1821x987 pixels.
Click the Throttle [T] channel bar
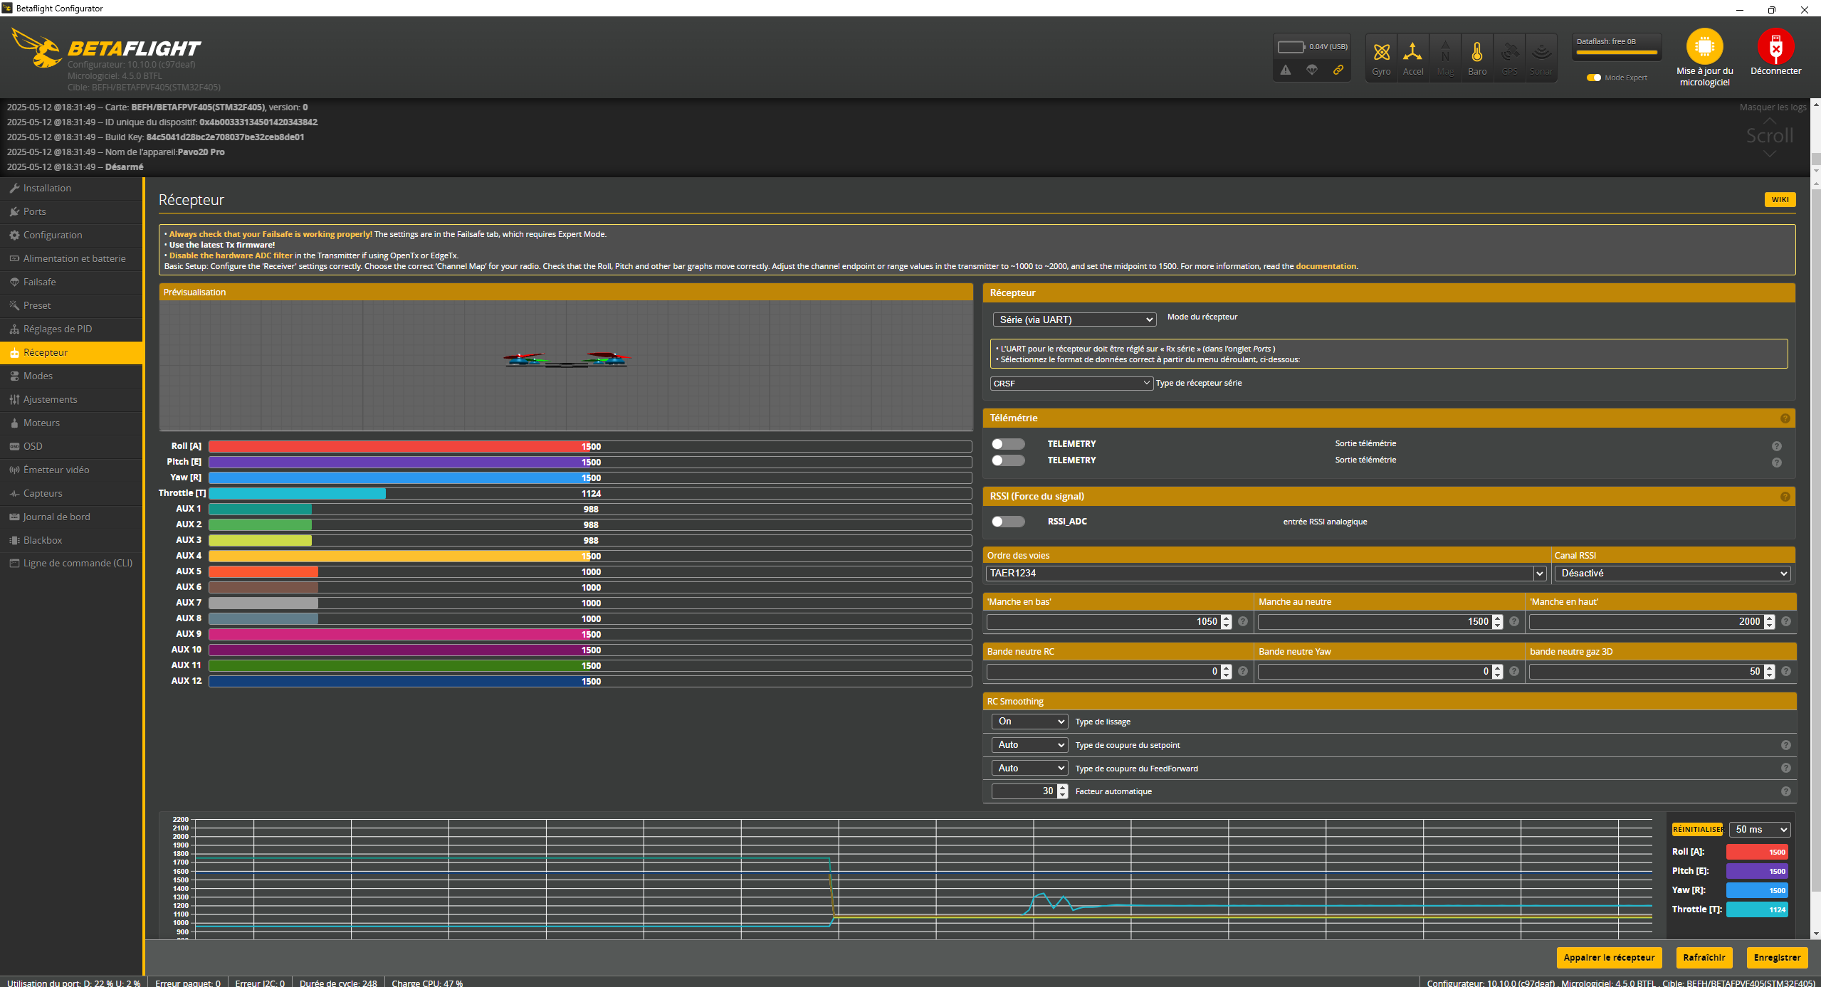[589, 494]
